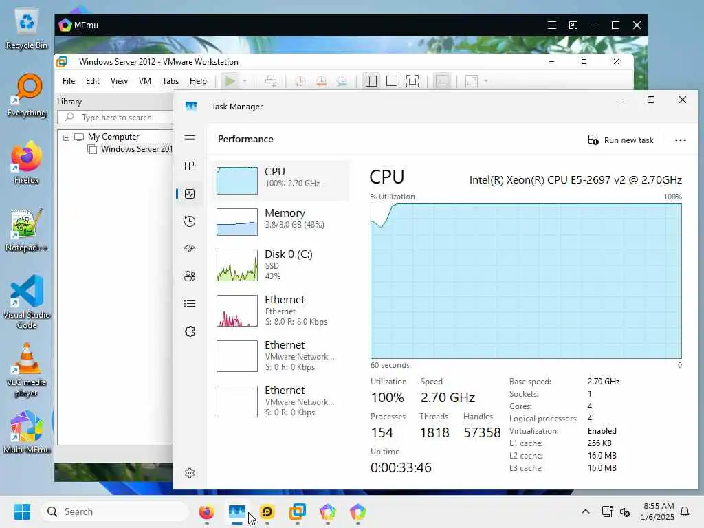Open Tabs menu in VMware Workstation

170,81
